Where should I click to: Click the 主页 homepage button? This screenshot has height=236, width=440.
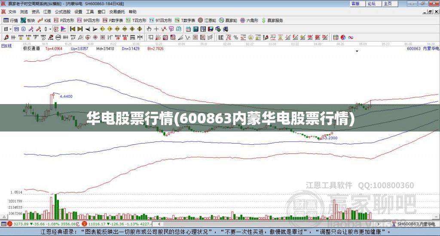pyautogui.click(x=390, y=3)
